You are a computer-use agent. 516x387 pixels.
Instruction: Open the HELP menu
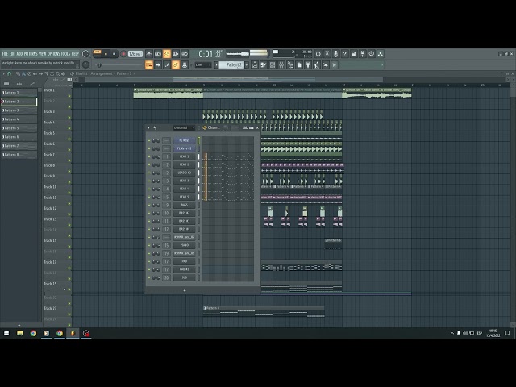click(75, 54)
